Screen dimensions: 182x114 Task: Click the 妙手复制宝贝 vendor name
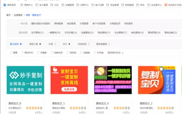tap(15, 108)
